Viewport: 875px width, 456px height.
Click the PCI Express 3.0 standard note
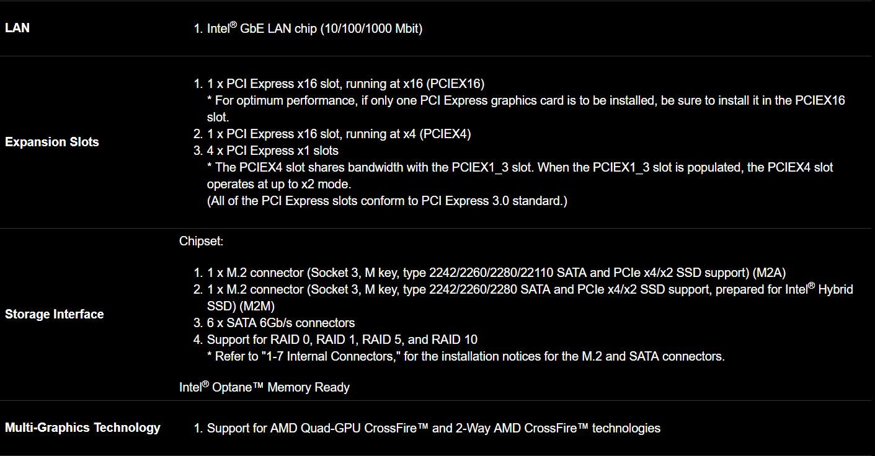coord(387,201)
